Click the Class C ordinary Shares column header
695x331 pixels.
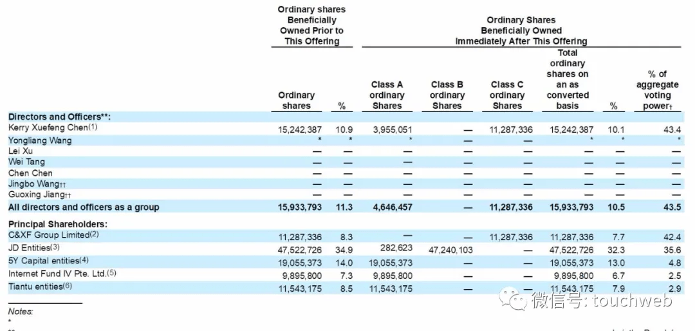pyautogui.click(x=506, y=95)
